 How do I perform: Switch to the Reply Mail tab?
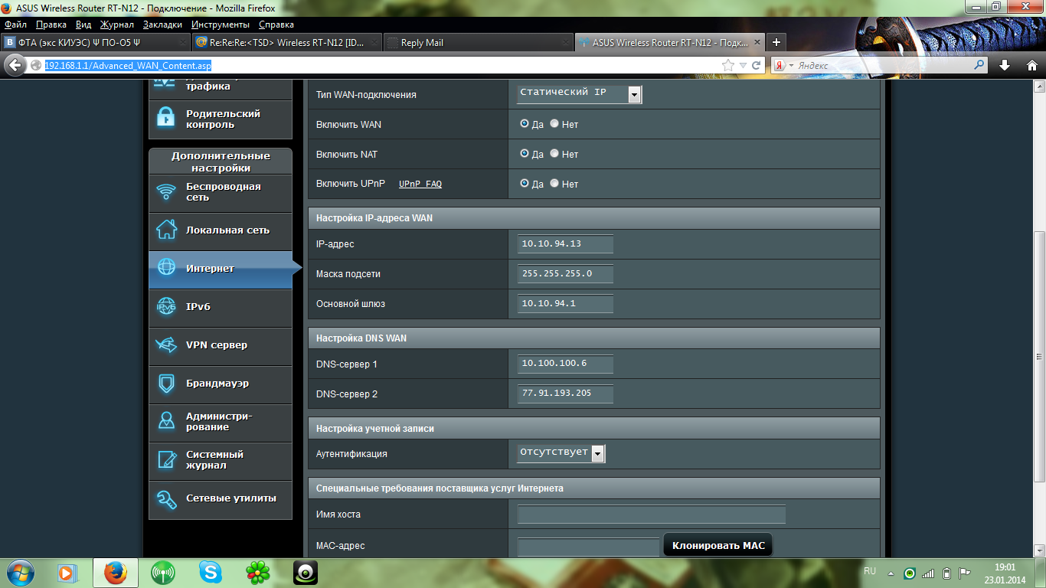tap(477, 43)
